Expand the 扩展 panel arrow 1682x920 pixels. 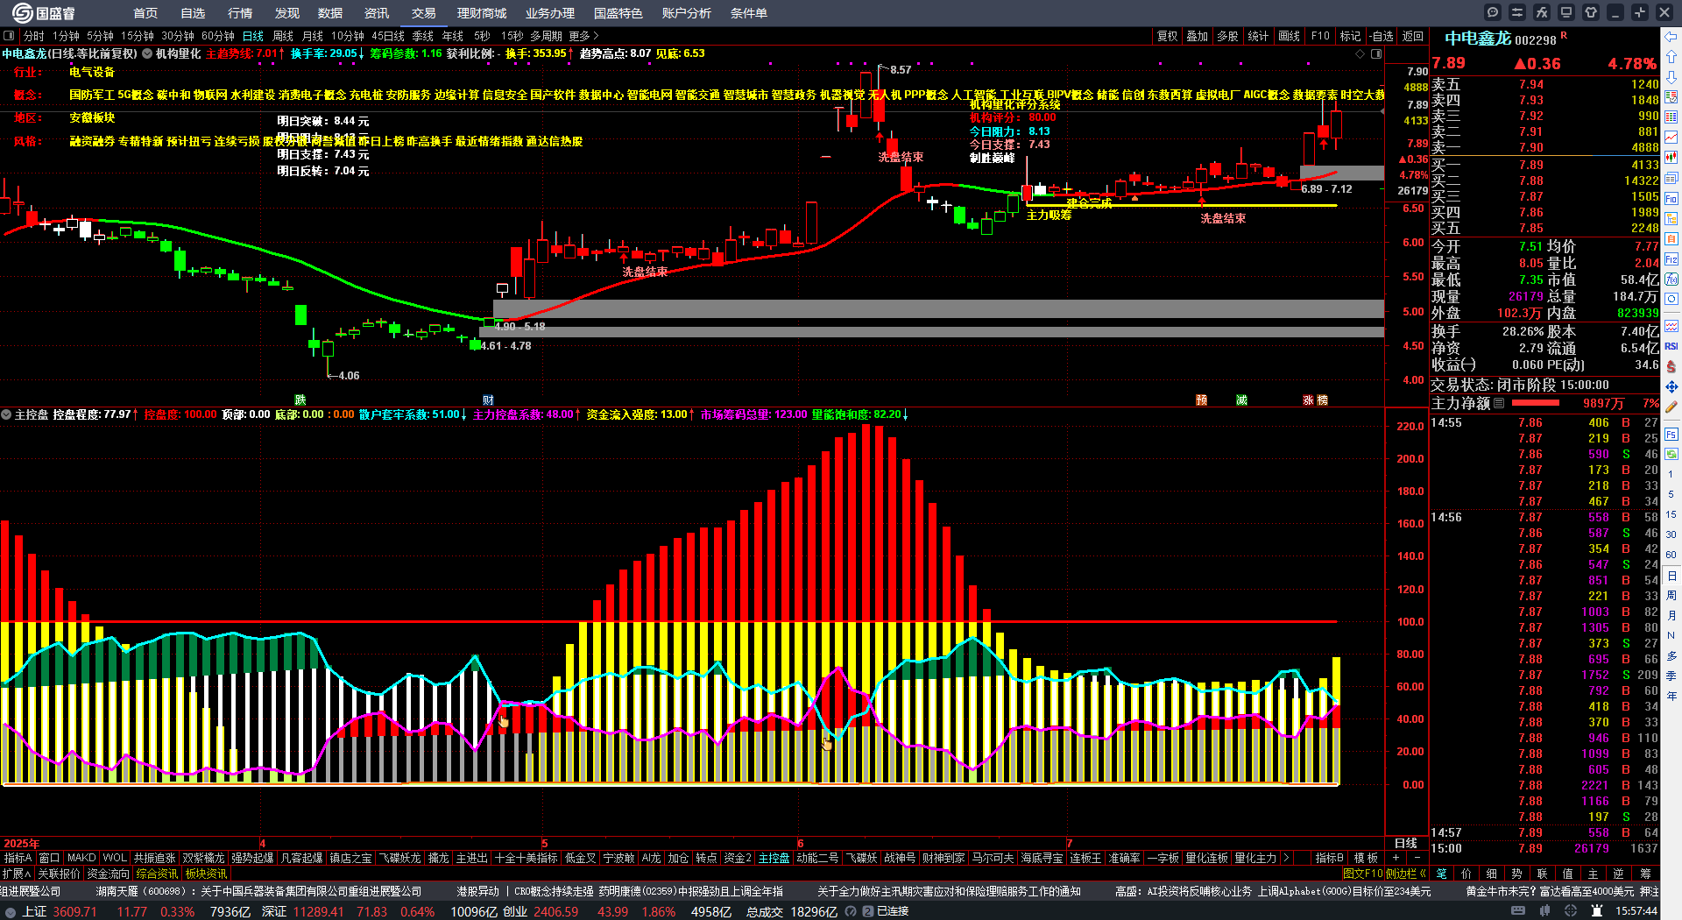point(17,874)
